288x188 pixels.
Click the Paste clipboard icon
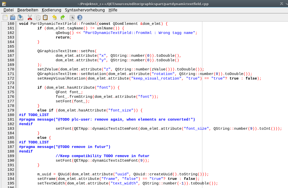[45, 17]
